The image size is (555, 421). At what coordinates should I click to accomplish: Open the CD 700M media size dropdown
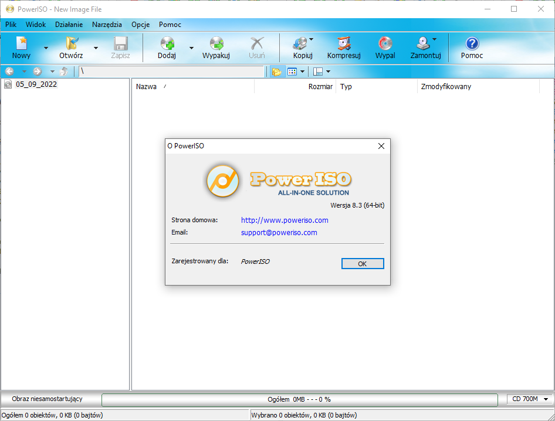point(530,399)
